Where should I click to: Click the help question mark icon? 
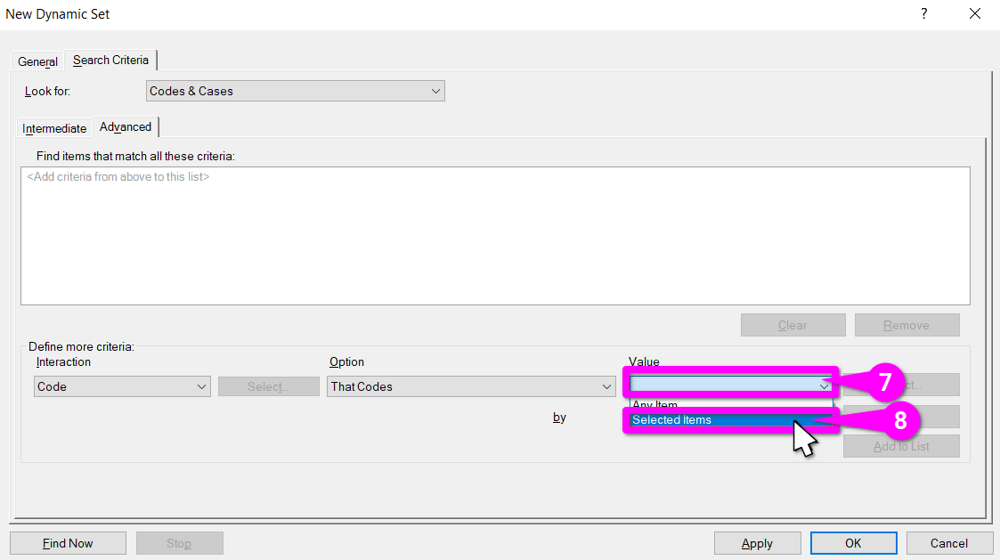923,14
